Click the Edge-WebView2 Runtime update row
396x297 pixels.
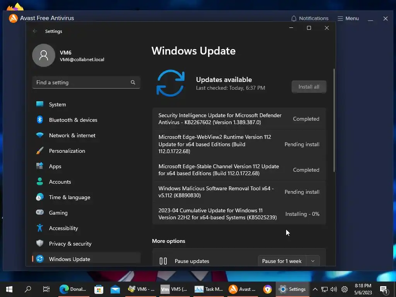pyautogui.click(x=239, y=144)
